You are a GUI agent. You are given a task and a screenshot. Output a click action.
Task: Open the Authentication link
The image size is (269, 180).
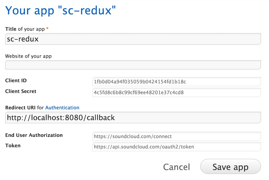pos(62,108)
